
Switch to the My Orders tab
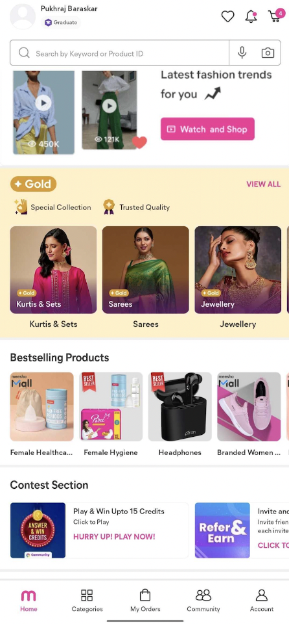point(145,601)
